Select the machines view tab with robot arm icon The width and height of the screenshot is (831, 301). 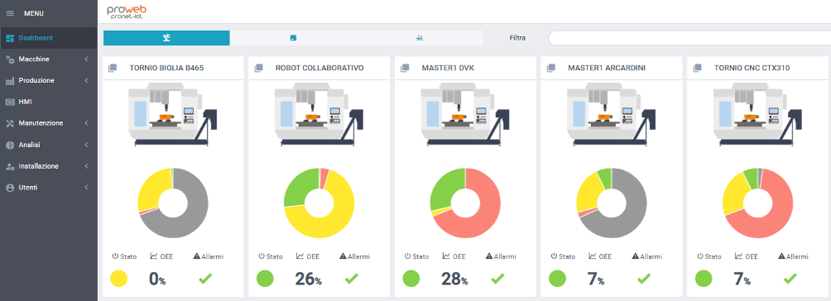pyautogui.click(x=166, y=38)
